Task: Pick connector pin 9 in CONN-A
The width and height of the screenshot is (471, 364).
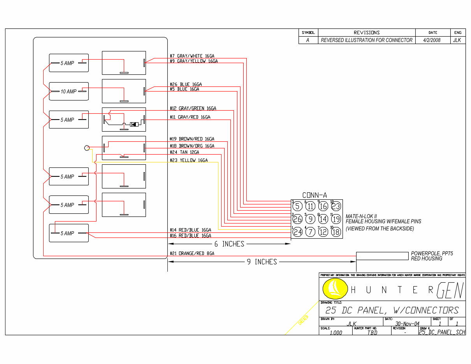Action: [x=310, y=219]
